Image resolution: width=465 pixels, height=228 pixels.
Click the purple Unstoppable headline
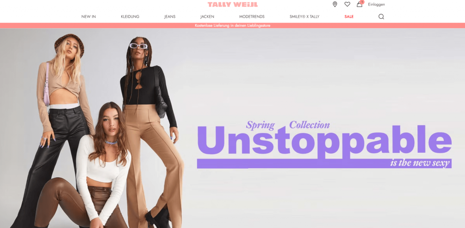(x=324, y=140)
